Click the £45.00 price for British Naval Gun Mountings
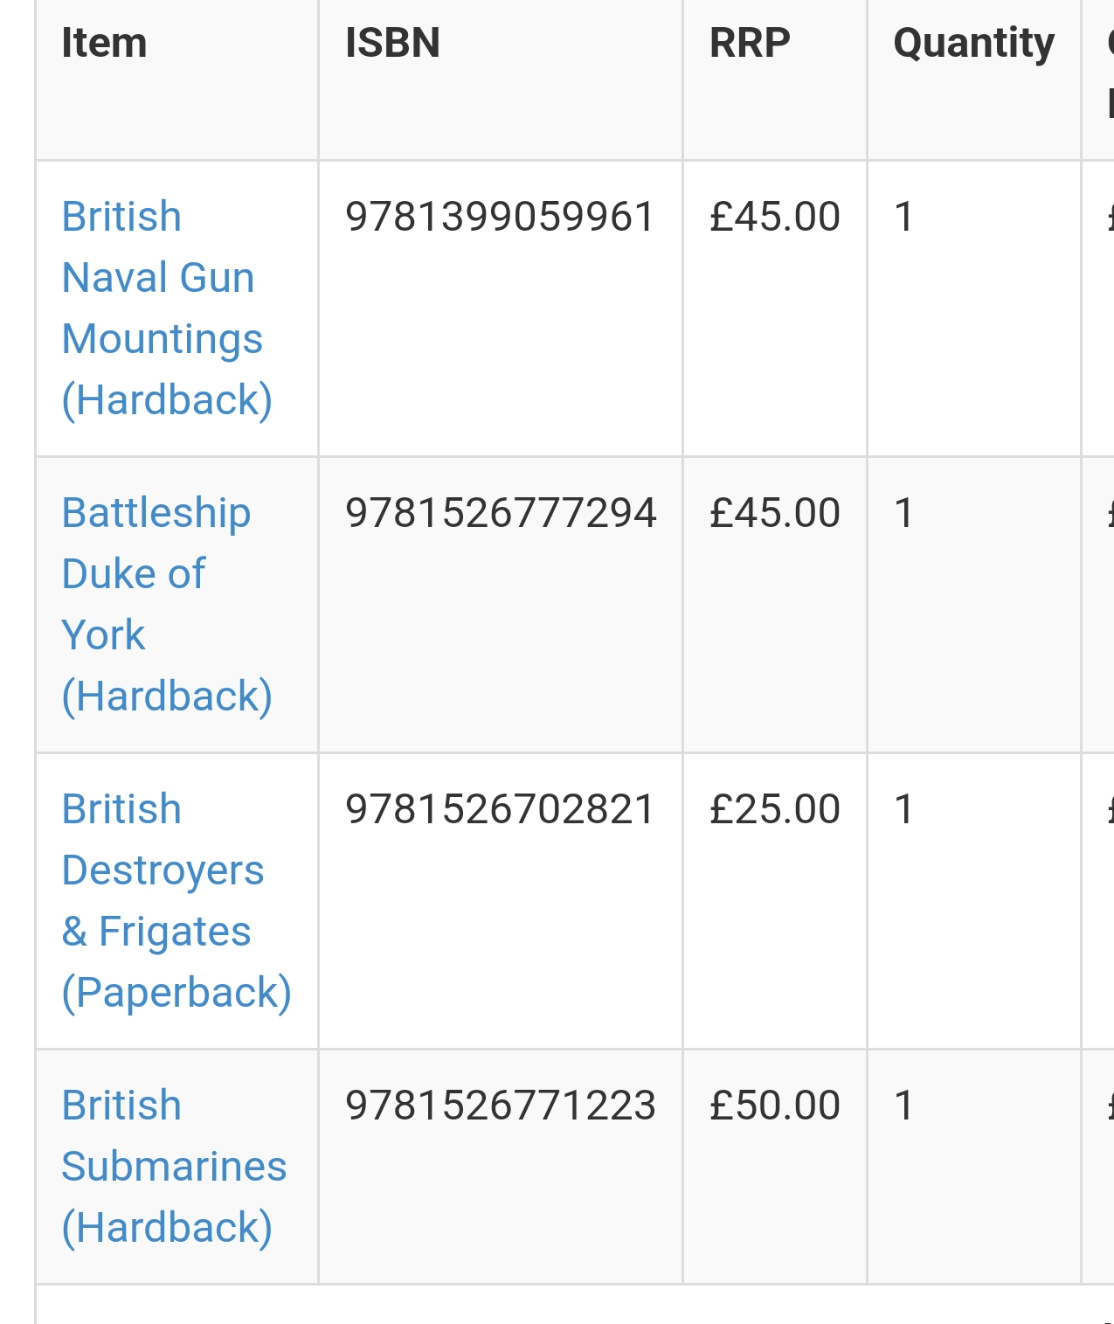The height and width of the screenshot is (1324, 1114). (x=774, y=217)
